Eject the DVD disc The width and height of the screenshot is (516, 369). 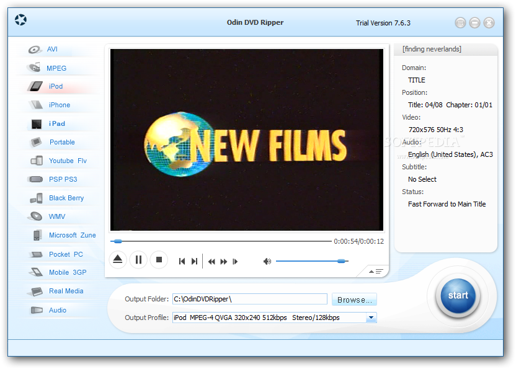coord(118,260)
